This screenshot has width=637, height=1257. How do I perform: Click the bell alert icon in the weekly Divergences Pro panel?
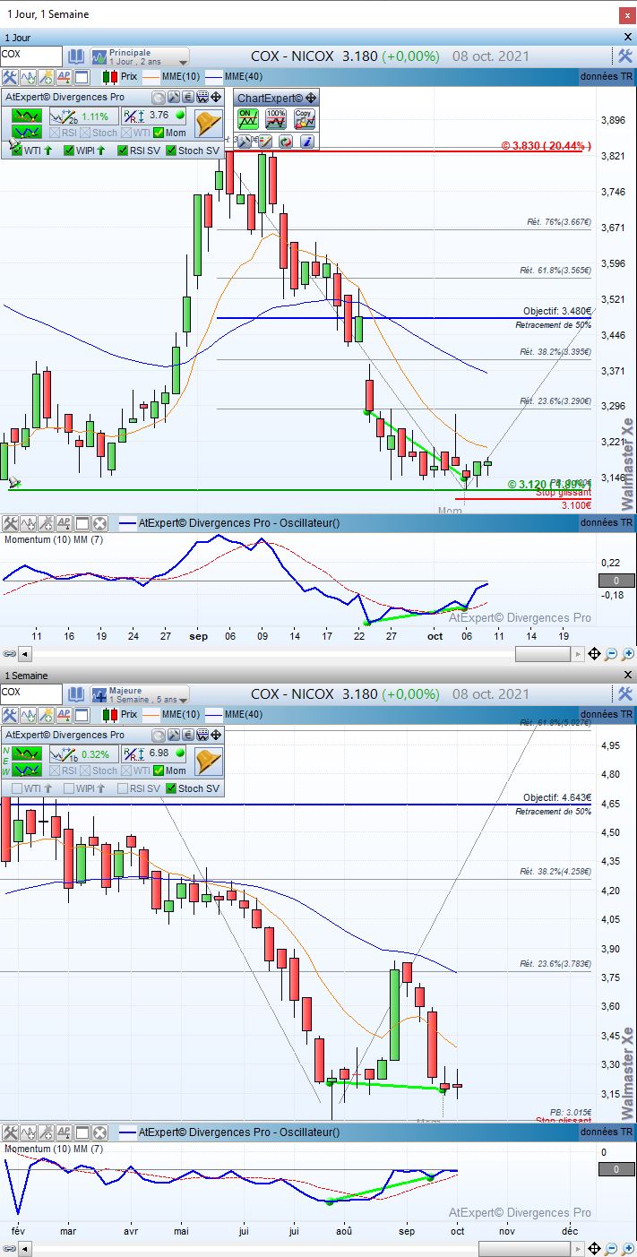(208, 761)
